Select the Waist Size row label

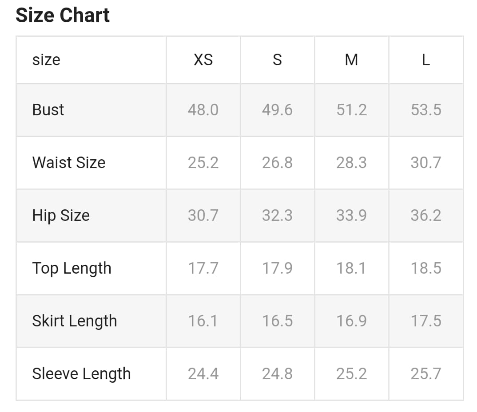click(69, 162)
